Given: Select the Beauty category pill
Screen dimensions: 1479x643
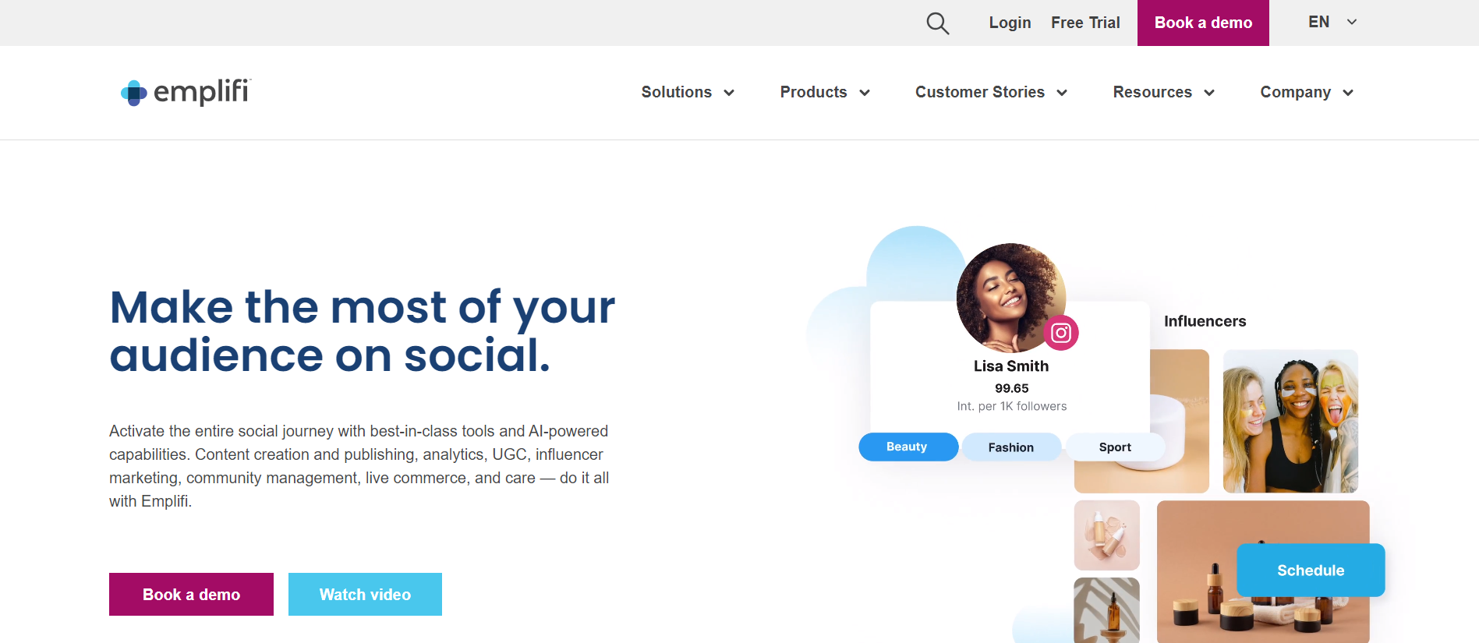Looking at the screenshot, I should click(908, 447).
